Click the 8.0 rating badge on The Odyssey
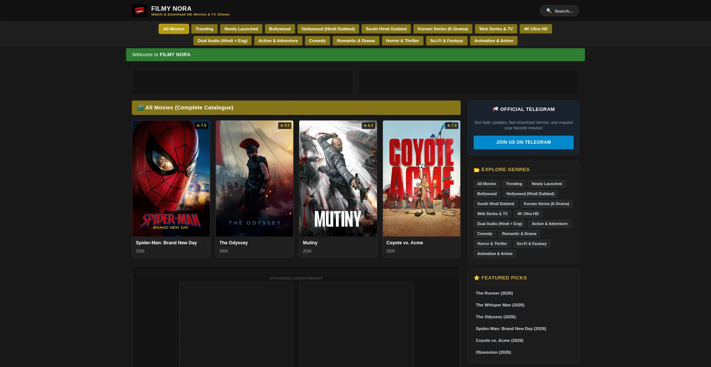The width and height of the screenshot is (711, 367). 285,126
